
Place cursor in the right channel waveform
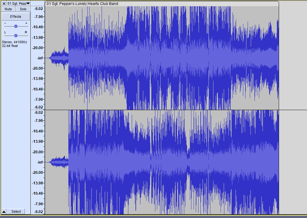pos(155,162)
